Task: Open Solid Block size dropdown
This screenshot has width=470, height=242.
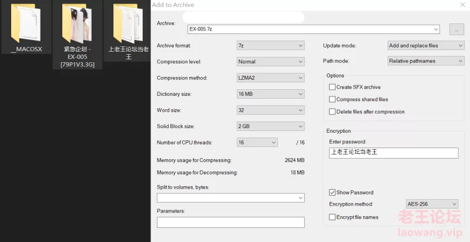Action: point(270,126)
